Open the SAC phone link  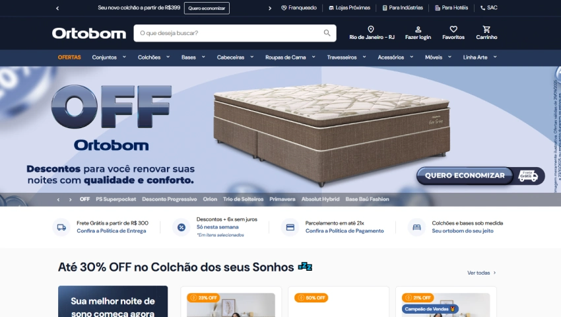click(x=488, y=7)
